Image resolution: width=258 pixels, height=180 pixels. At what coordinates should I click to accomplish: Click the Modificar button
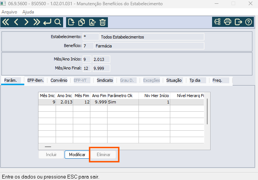click(x=77, y=155)
